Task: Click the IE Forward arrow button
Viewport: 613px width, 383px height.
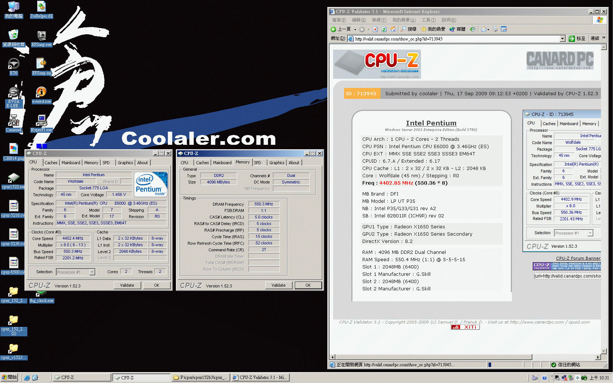Action: 362,29
